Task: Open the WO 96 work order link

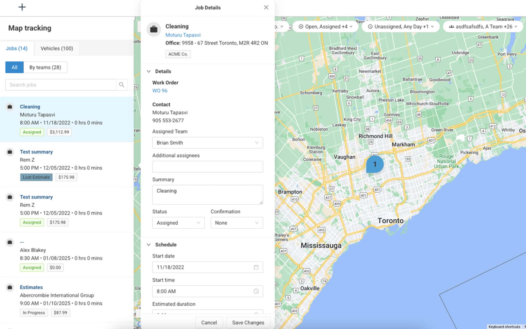Action: click(160, 90)
